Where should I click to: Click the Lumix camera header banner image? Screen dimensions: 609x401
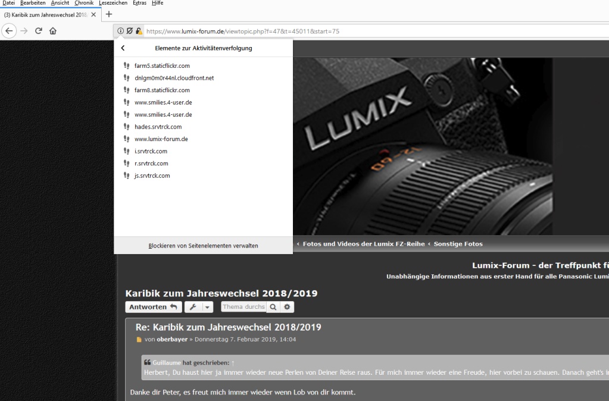(423, 146)
